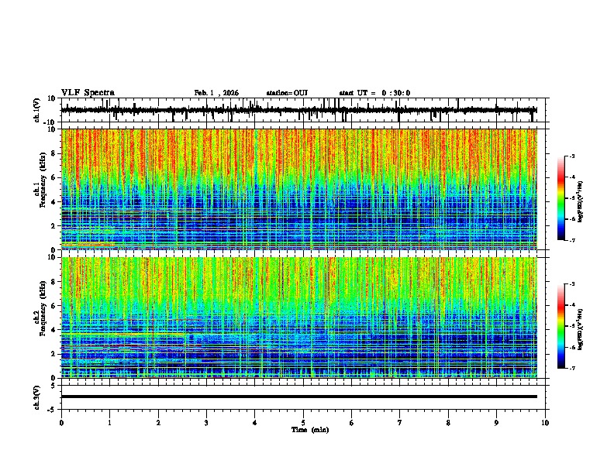Click the "9" tick label on the time axis
This screenshot has width=614, height=474.
point(496,423)
